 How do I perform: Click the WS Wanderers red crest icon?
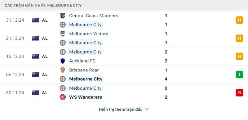[63, 97]
